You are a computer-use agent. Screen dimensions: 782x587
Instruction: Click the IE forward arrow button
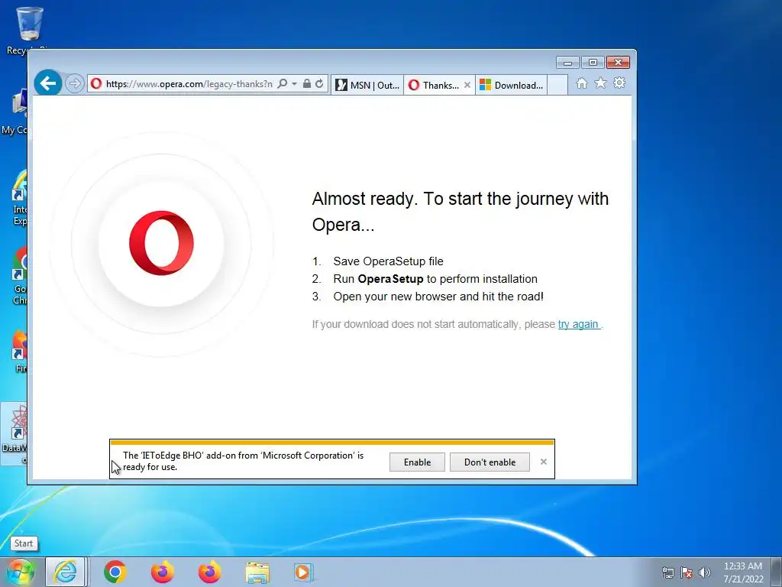click(x=74, y=83)
